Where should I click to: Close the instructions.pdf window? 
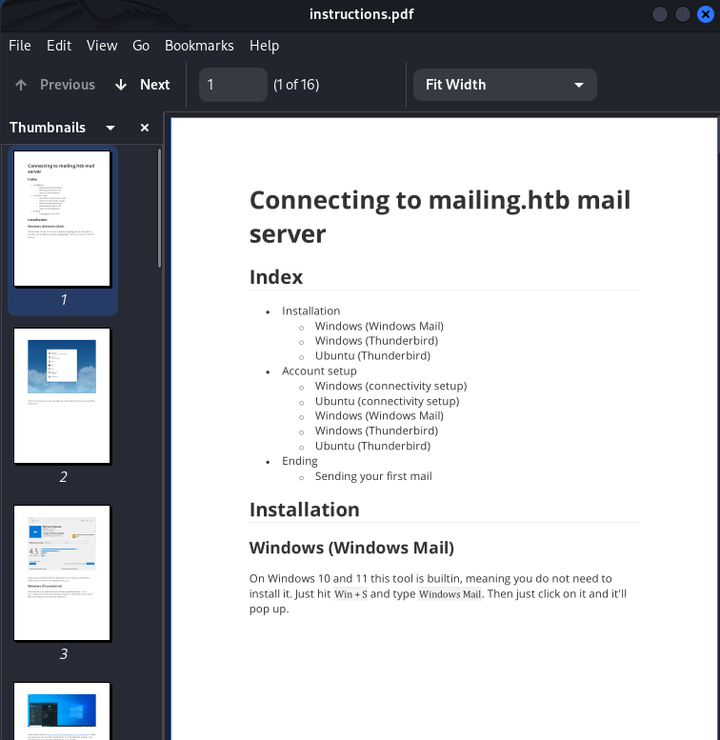[705, 14]
